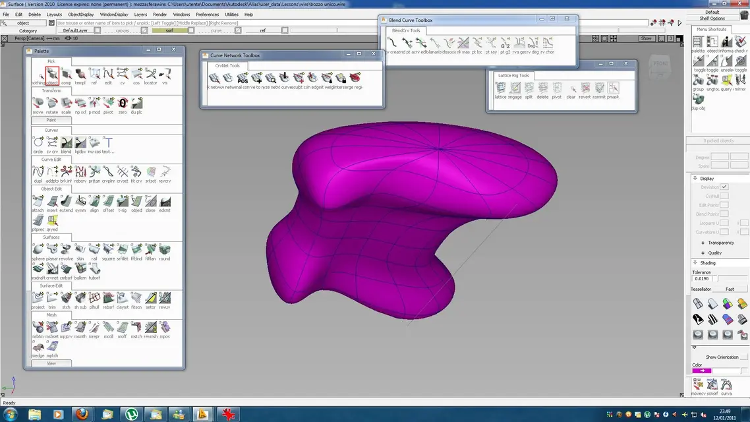Viewport: 750px width, 422px height.
Task: Activate the rail surface tool
Action: tap(94, 251)
